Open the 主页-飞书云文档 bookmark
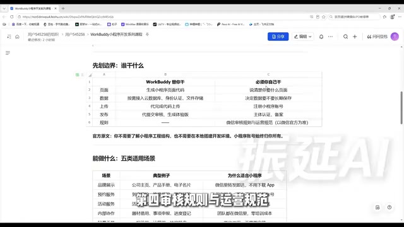This screenshot has height=227, width=404. 261,24
